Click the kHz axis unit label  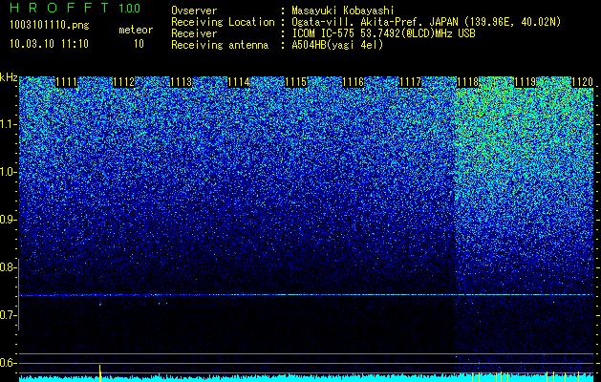coord(9,77)
